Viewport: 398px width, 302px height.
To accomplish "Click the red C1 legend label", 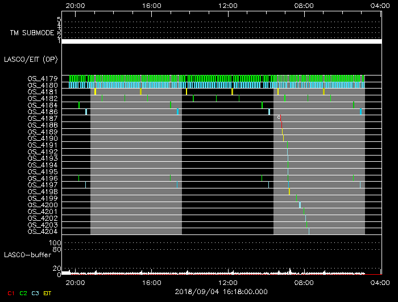I will coord(11,293).
